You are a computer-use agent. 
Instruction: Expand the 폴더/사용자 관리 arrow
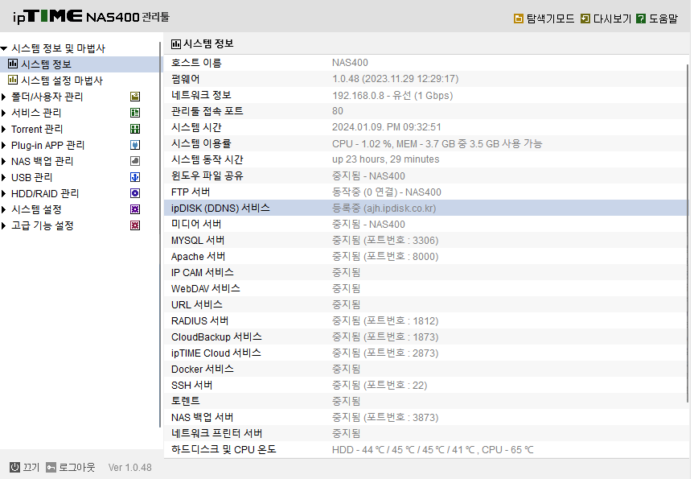click(3, 97)
